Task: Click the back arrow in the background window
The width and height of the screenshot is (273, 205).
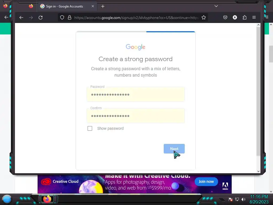Action: pyautogui.click(x=6, y=17)
